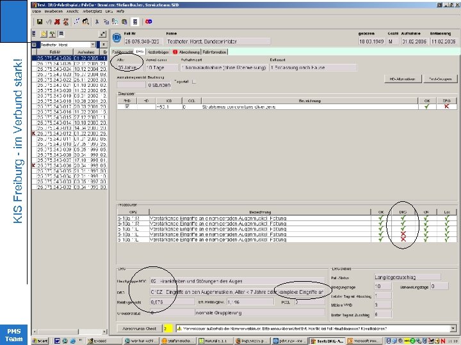Image resolution: width=461 pixels, height=345 pixels.
Task: Click the yellow star New icon in left panel
Action: pyautogui.click(x=44, y=34)
